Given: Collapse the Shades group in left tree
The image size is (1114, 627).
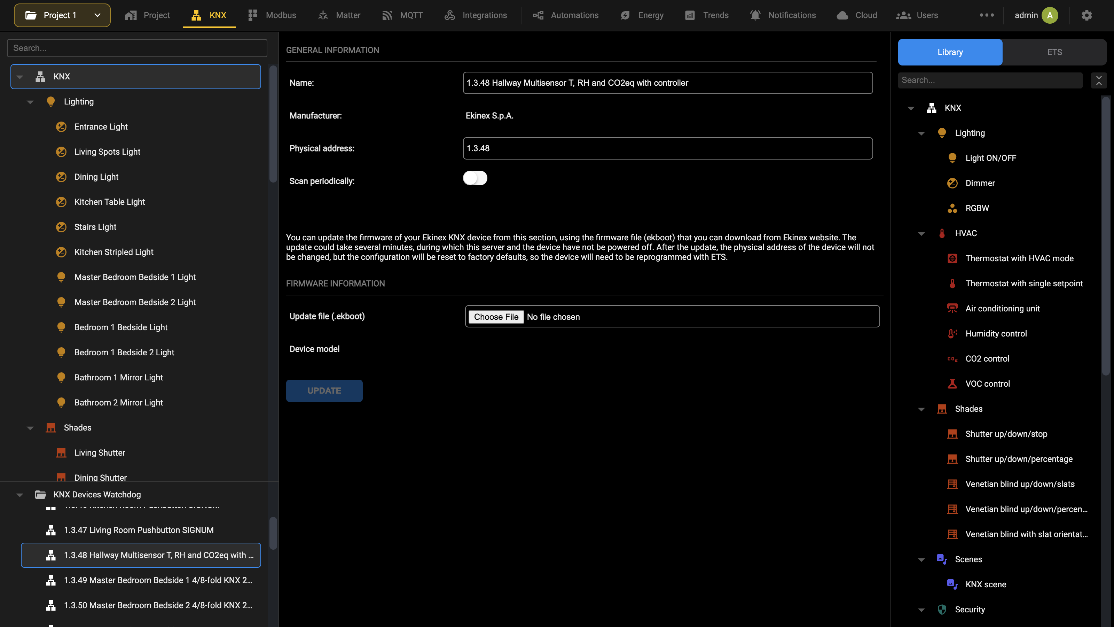Looking at the screenshot, I should coord(30,428).
